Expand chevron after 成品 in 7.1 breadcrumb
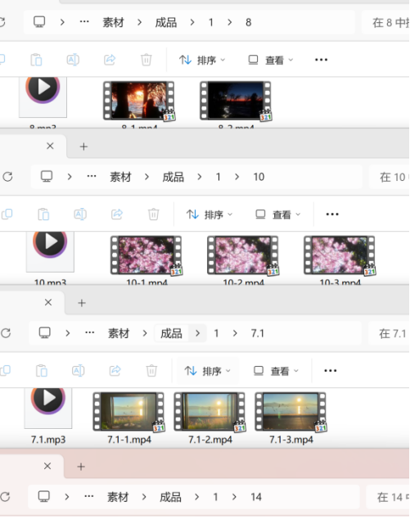410x519 pixels. coord(197,333)
